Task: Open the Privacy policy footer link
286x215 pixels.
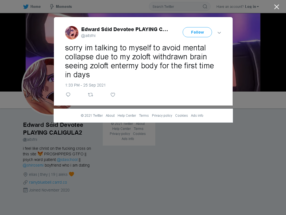Action: click(162, 116)
